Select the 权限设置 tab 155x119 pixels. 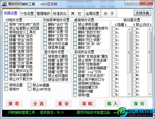[x=11, y=13]
